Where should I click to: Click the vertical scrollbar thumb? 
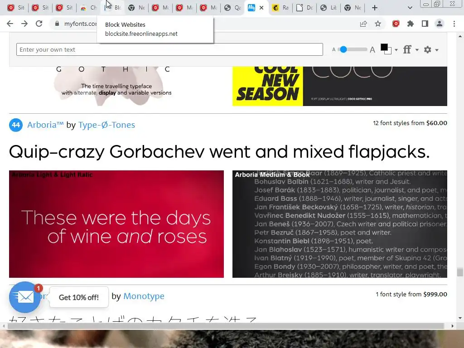coord(460,272)
